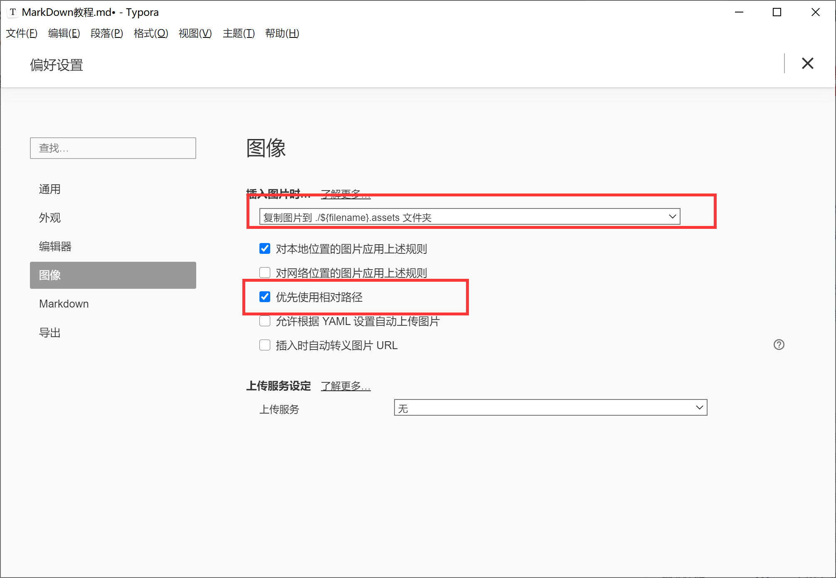Maximize the Typora window
The width and height of the screenshot is (836, 578).
[x=777, y=12]
